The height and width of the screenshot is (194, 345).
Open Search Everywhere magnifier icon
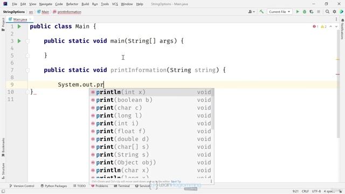(x=327, y=12)
